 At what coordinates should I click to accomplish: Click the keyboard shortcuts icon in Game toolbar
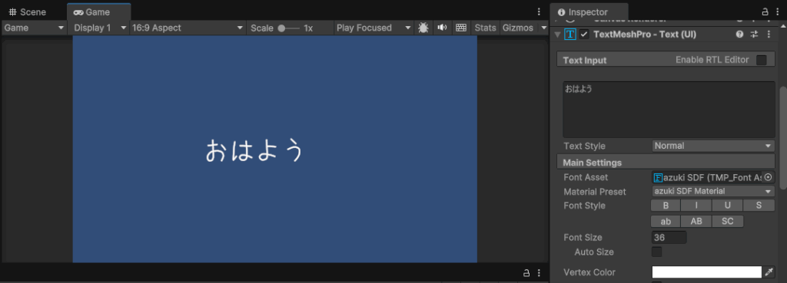[461, 28]
